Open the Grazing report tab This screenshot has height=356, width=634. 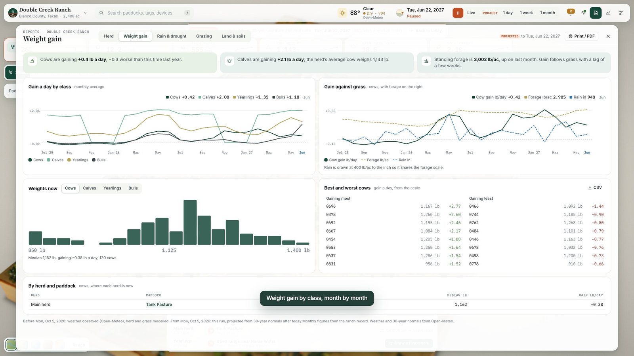coord(204,36)
